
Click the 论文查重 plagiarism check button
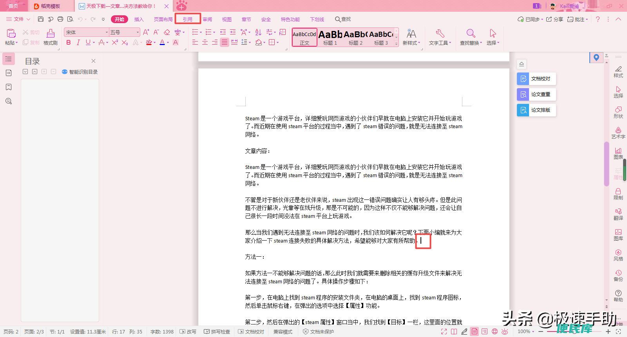pos(536,94)
